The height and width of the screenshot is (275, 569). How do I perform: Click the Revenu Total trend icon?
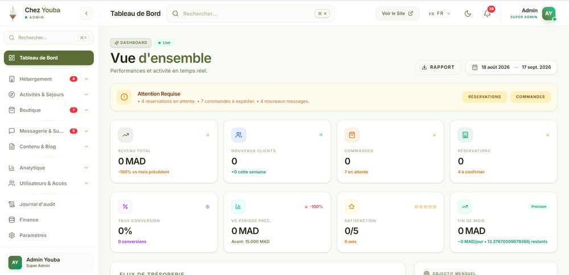126,135
